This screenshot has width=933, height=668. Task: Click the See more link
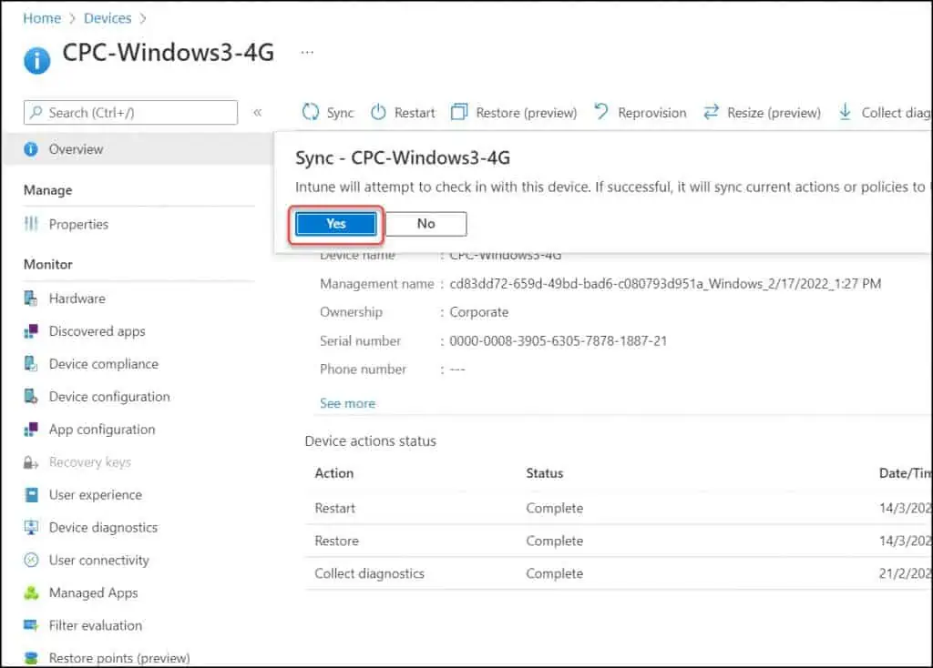(347, 403)
